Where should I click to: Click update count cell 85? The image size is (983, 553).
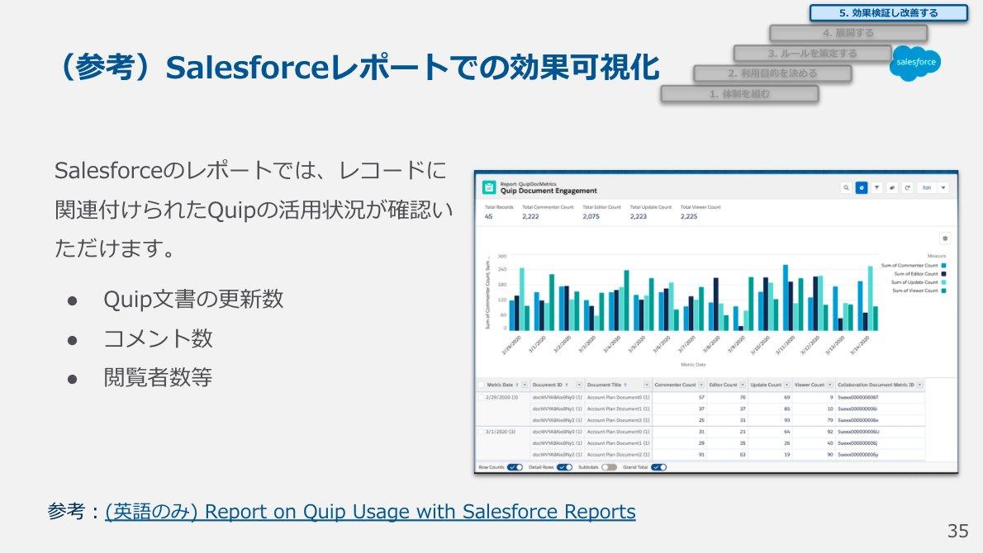click(x=786, y=409)
